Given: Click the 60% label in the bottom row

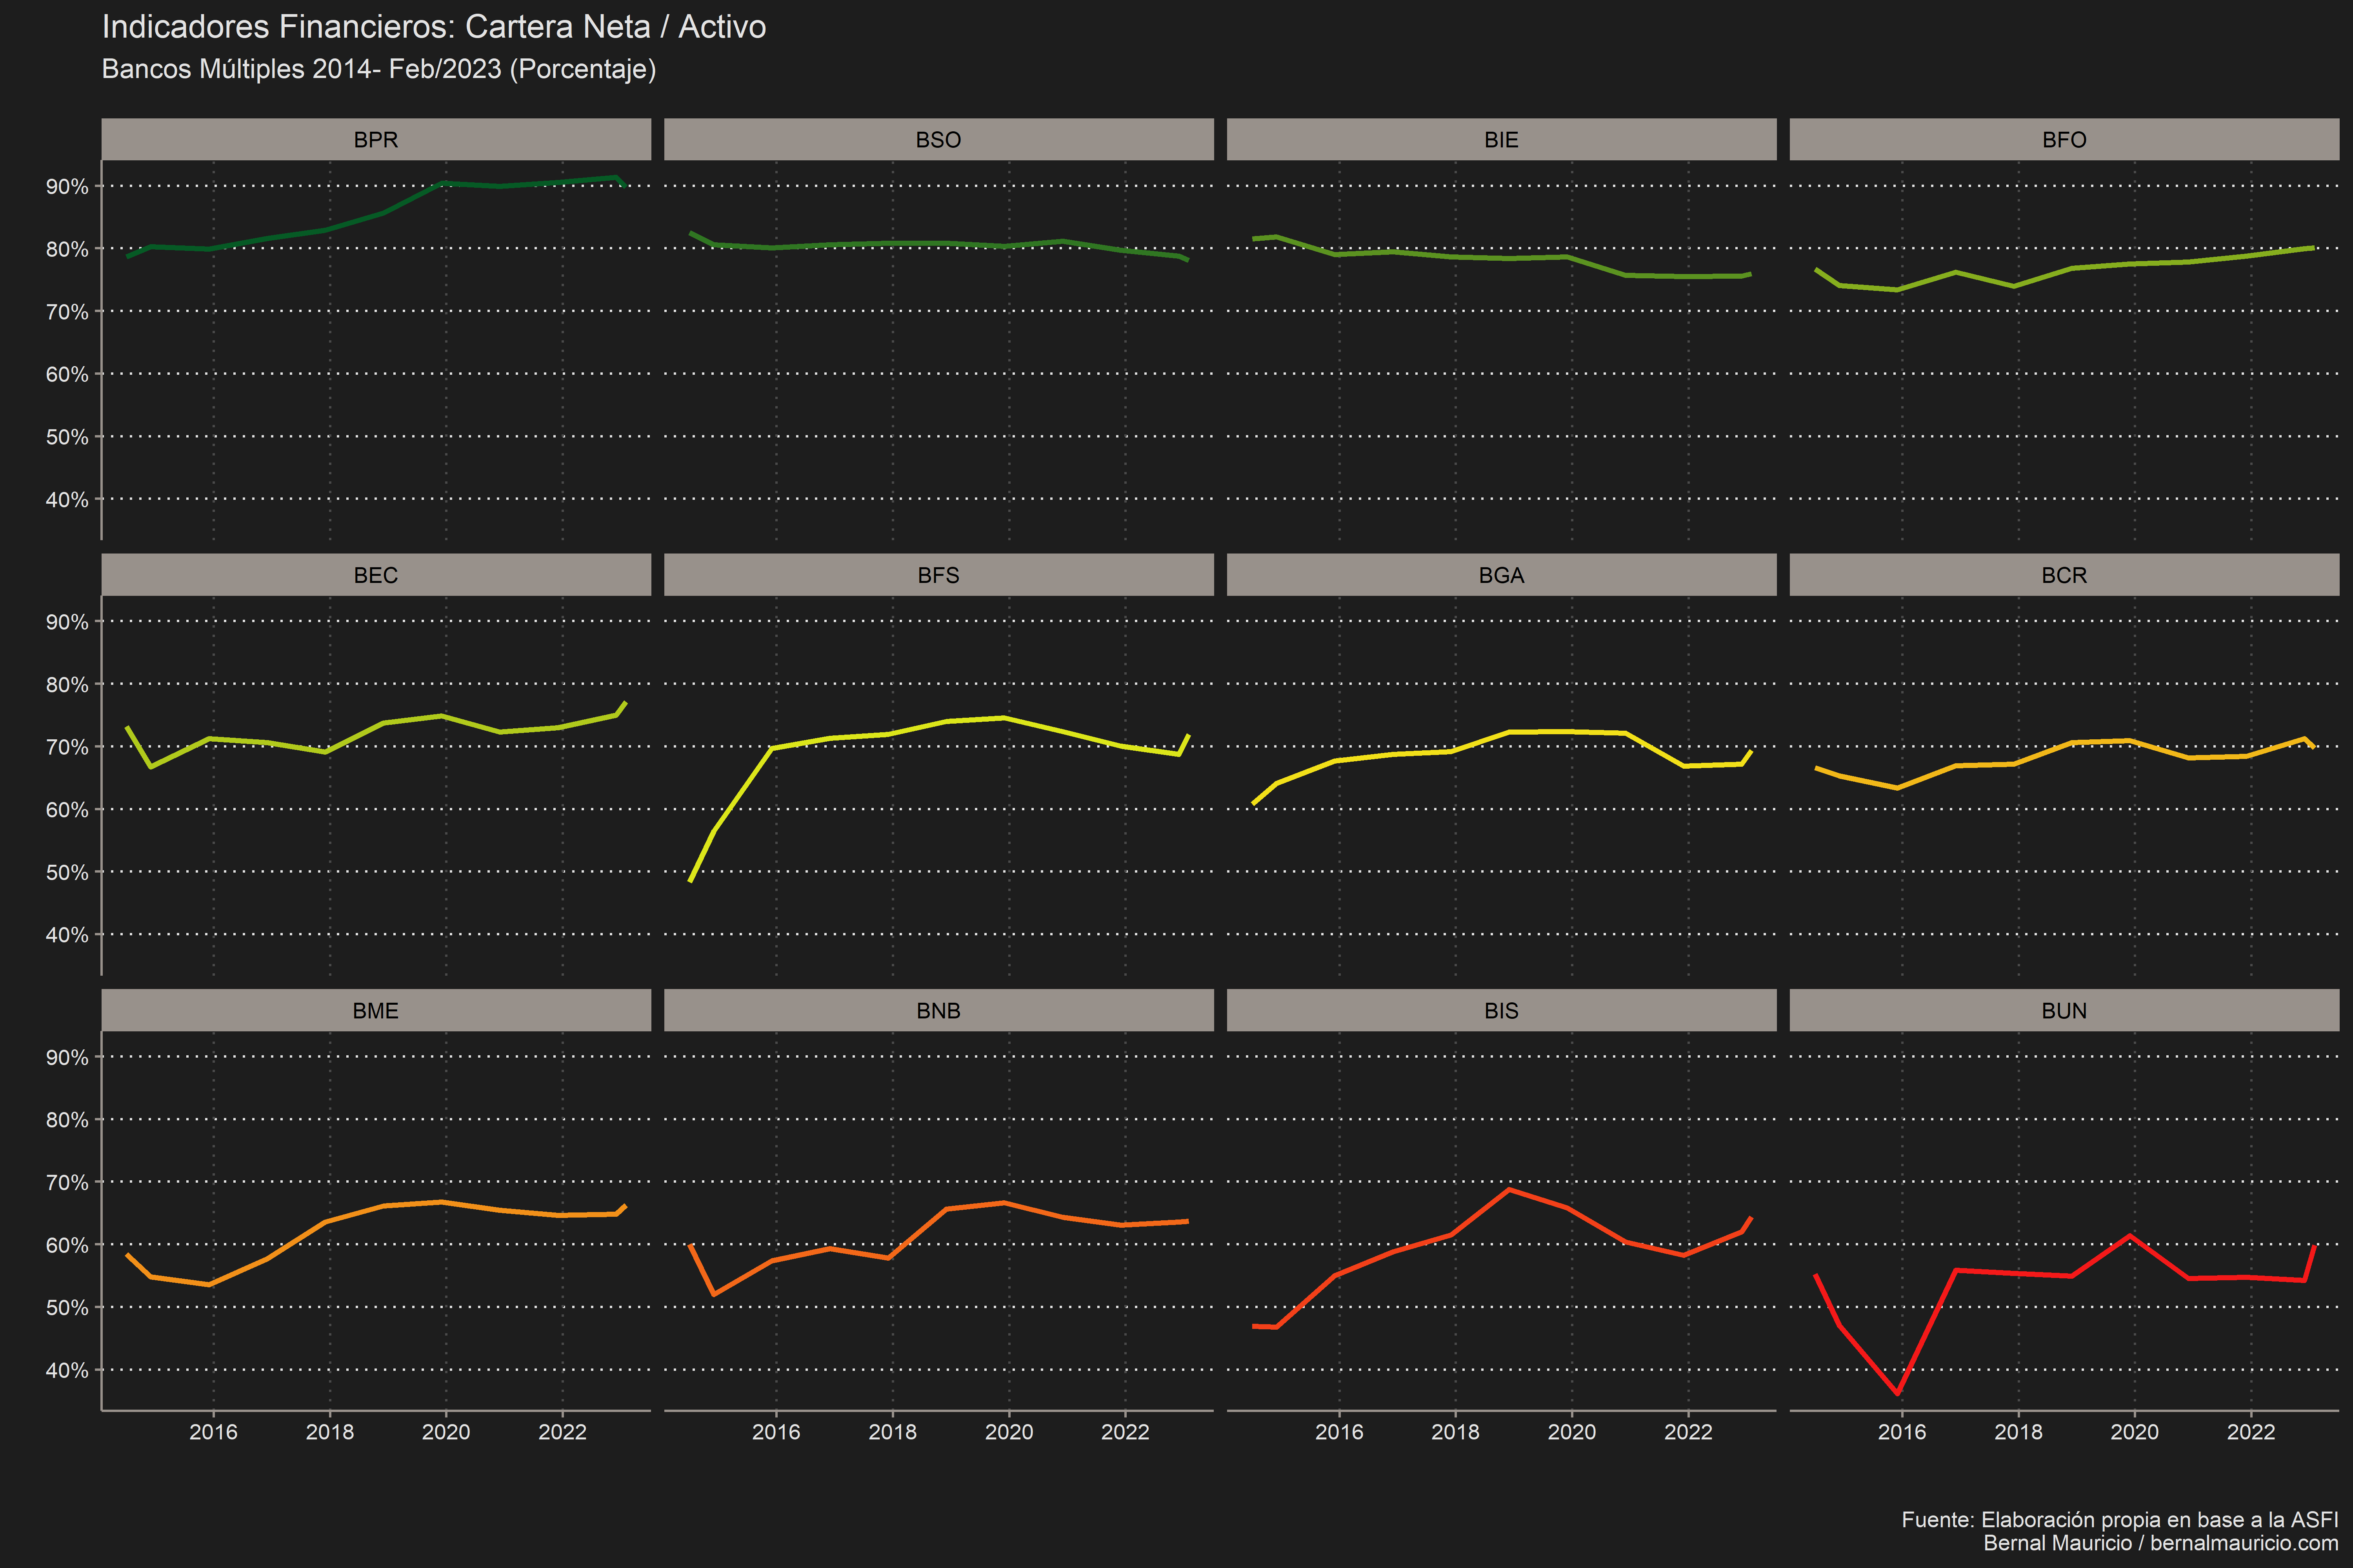Looking at the screenshot, I should (x=67, y=1245).
